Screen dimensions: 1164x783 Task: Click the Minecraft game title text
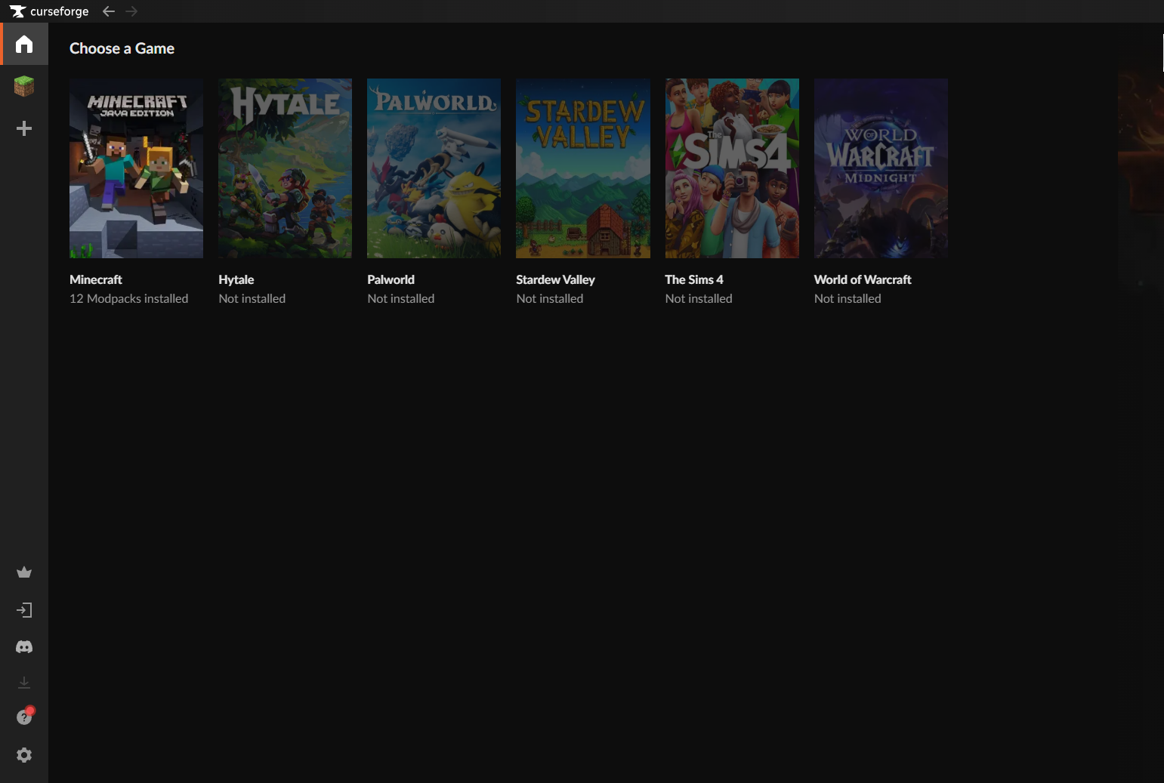pos(96,279)
